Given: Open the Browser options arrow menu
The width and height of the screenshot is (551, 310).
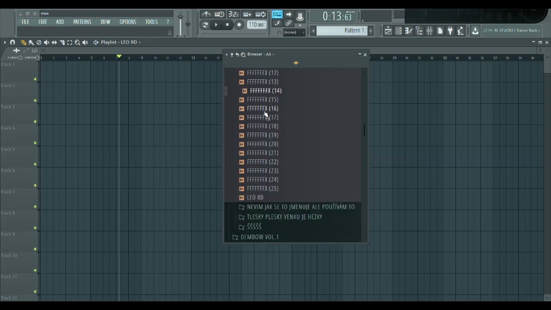Looking at the screenshot, I should click(x=226, y=55).
